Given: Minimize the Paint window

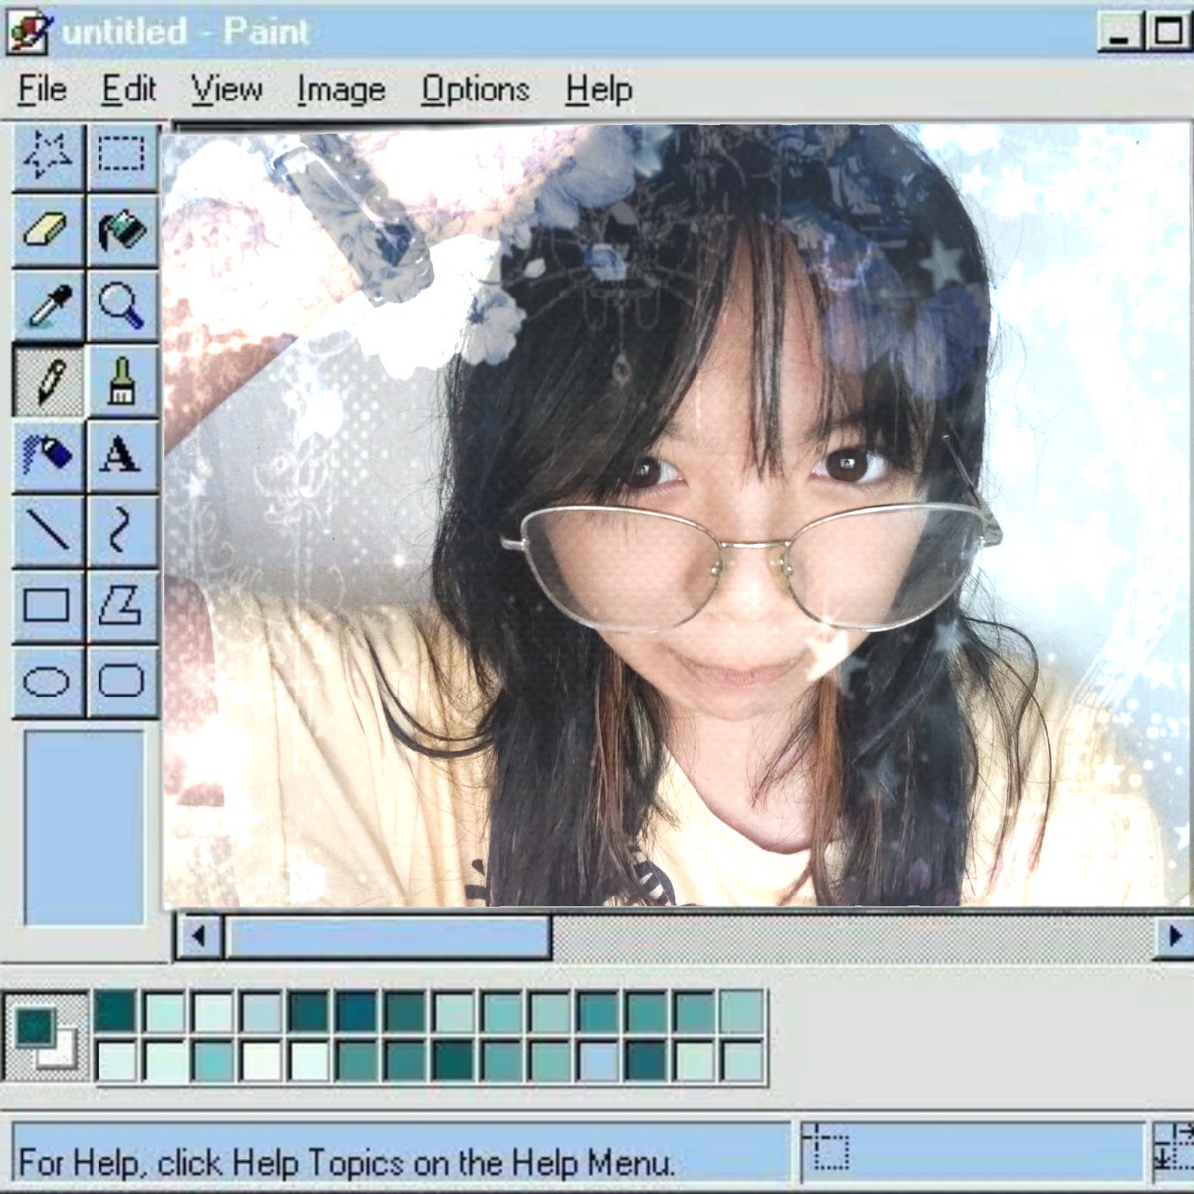Looking at the screenshot, I should tap(1120, 32).
